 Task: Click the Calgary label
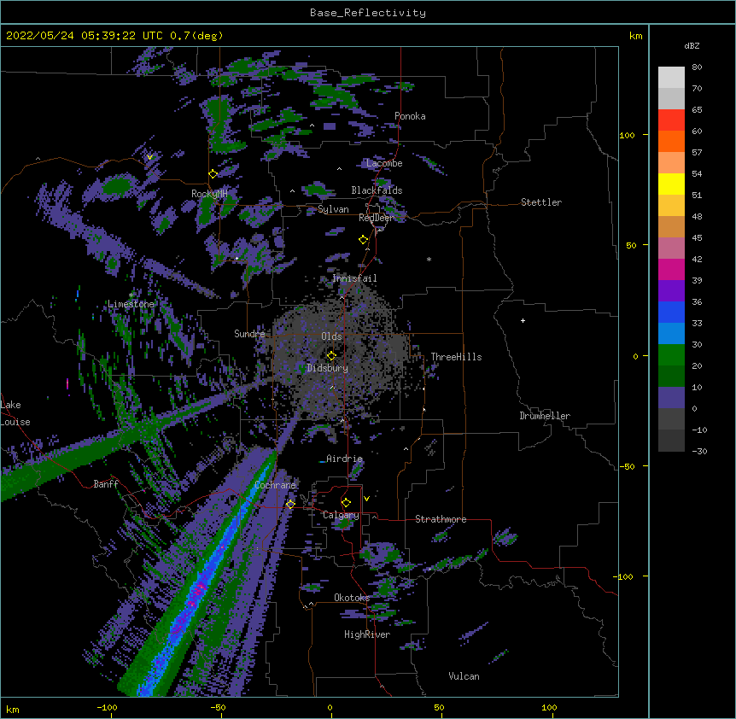coord(341,515)
